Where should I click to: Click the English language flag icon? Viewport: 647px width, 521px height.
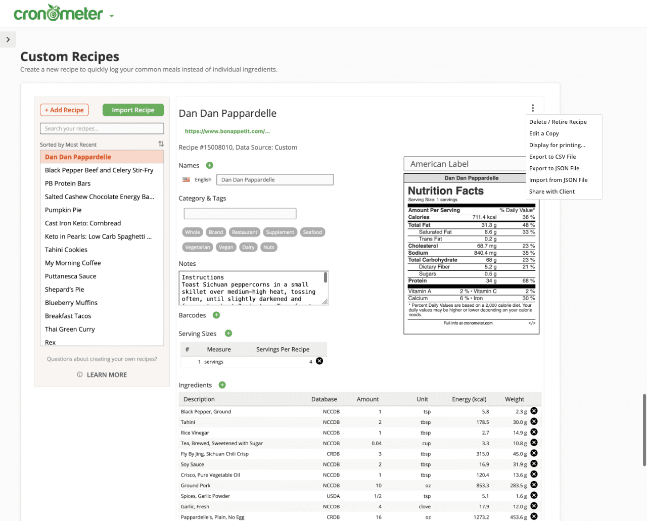pos(186,179)
